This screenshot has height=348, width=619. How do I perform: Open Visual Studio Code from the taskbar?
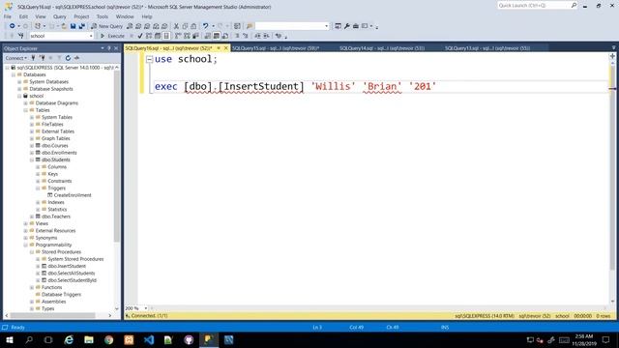[x=149, y=339]
